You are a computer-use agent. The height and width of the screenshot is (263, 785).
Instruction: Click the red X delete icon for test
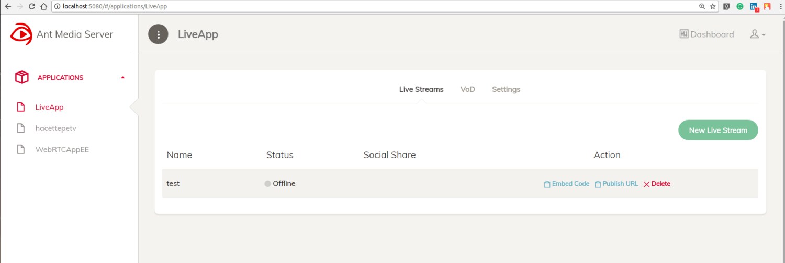[646, 184]
